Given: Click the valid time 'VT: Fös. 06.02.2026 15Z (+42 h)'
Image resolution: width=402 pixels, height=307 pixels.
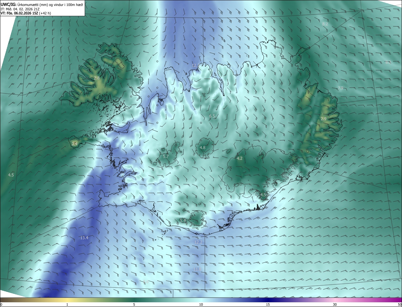Looking at the screenshot, I should 26,13.
